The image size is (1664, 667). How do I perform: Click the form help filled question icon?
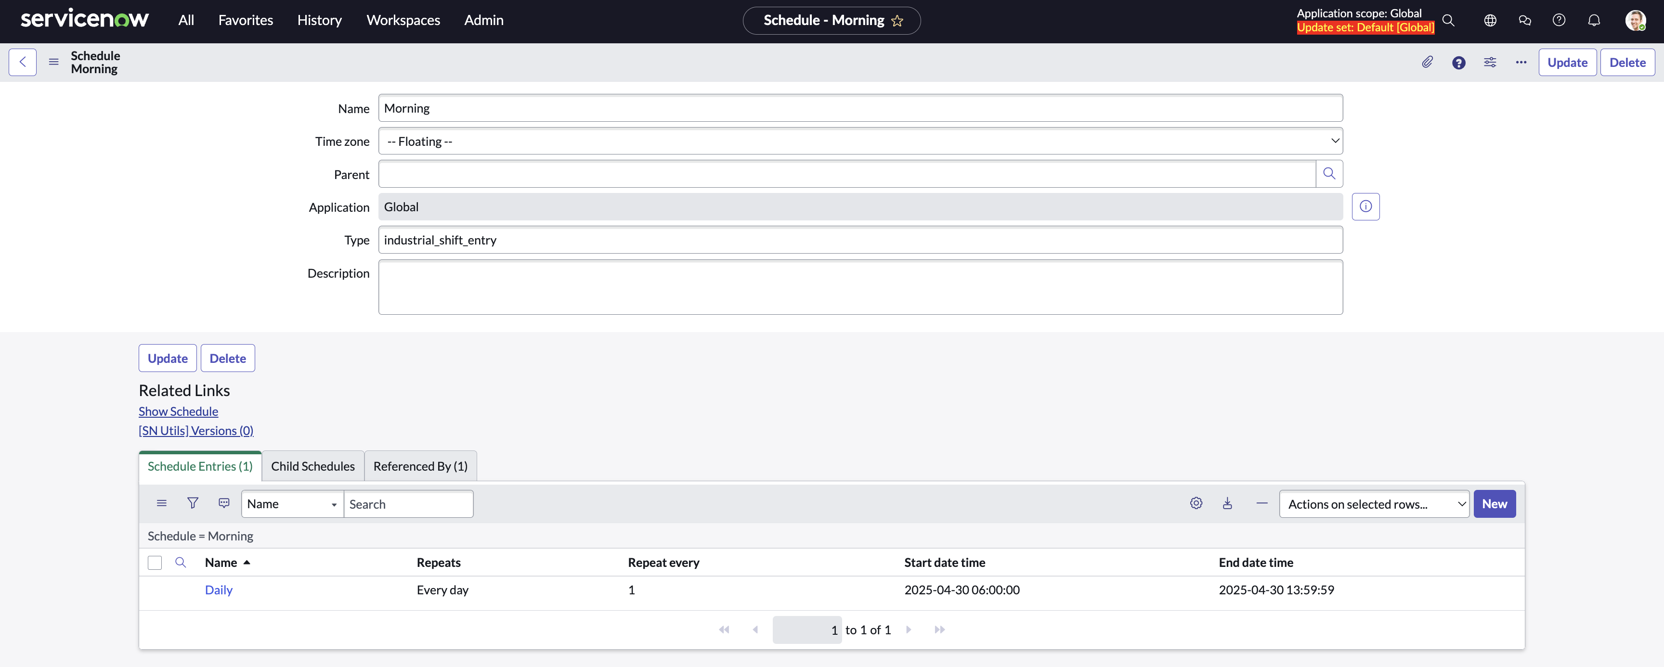coord(1458,63)
